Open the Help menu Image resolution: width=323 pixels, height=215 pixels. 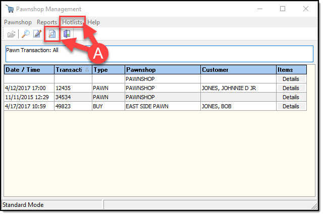coord(94,22)
